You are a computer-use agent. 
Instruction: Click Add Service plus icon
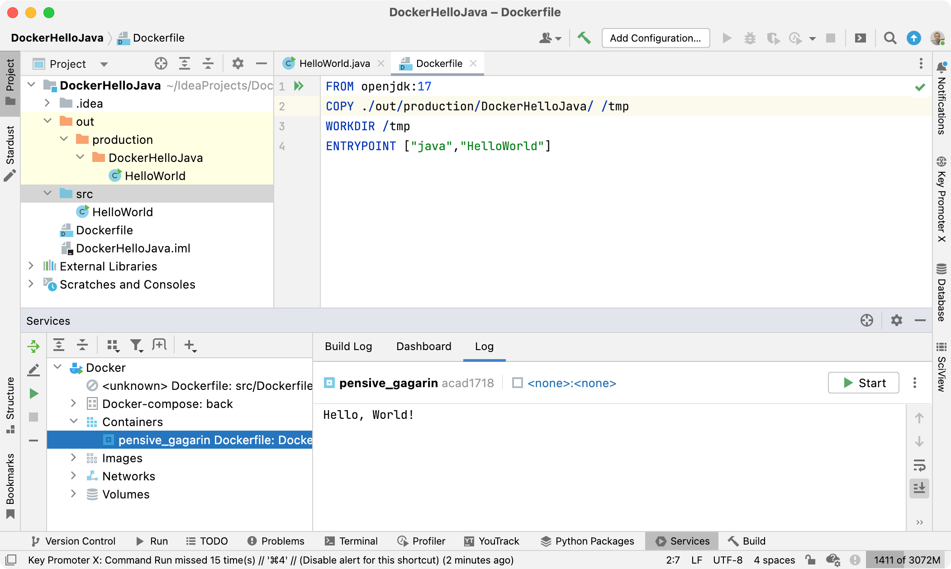pos(190,346)
